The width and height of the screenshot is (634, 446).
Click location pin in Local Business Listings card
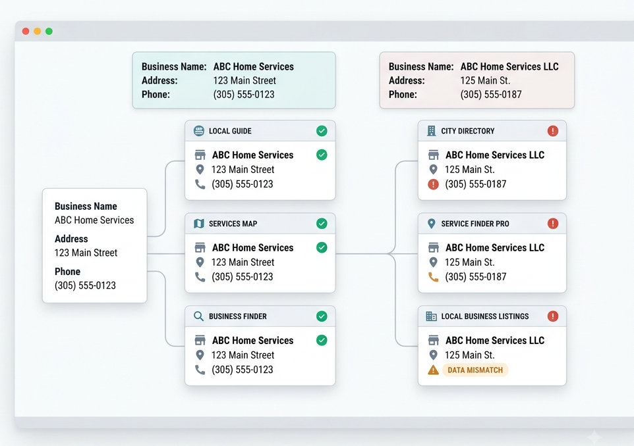coord(434,355)
